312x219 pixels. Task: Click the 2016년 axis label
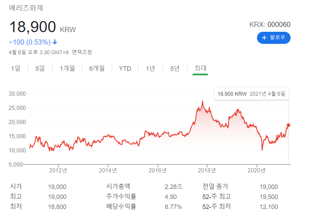158,170
